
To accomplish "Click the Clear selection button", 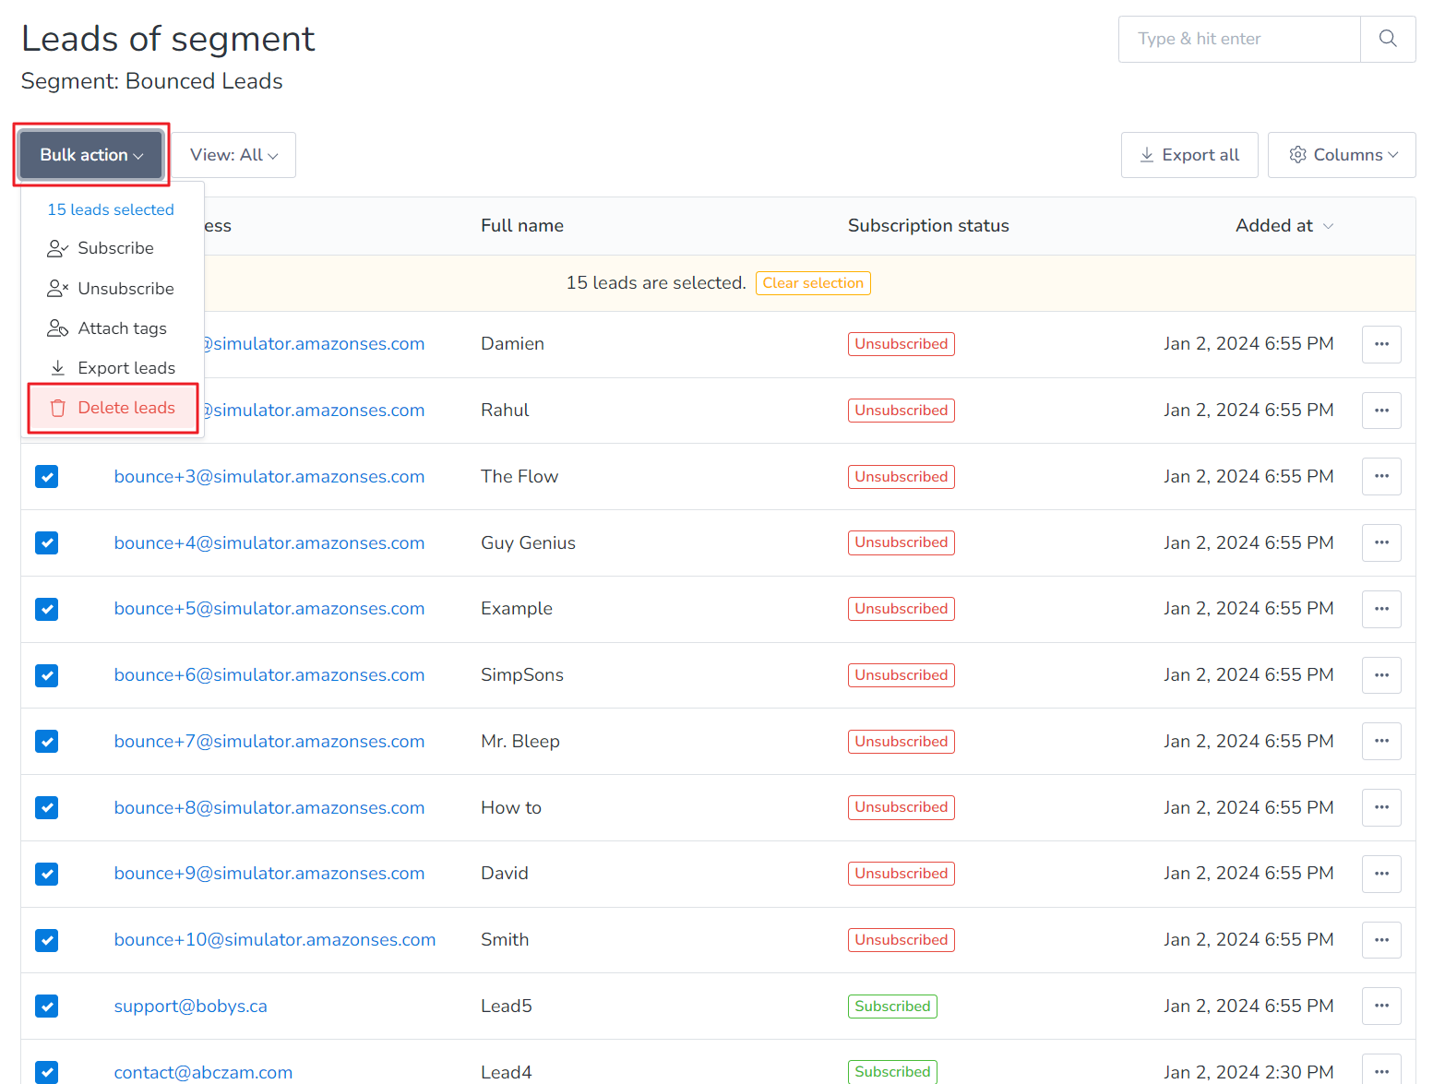I will [x=813, y=282].
